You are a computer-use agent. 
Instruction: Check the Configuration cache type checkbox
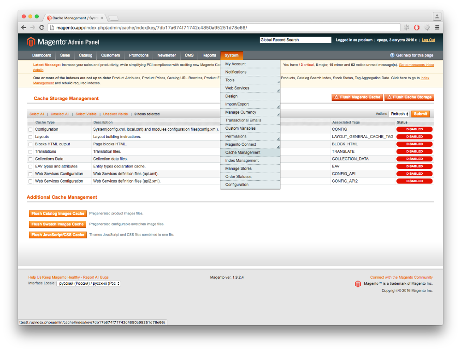click(x=30, y=129)
